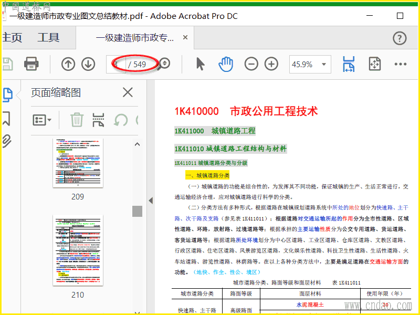Click the 面层材料 table header
Viewport: 420px width, 315px height.
(x=310, y=293)
